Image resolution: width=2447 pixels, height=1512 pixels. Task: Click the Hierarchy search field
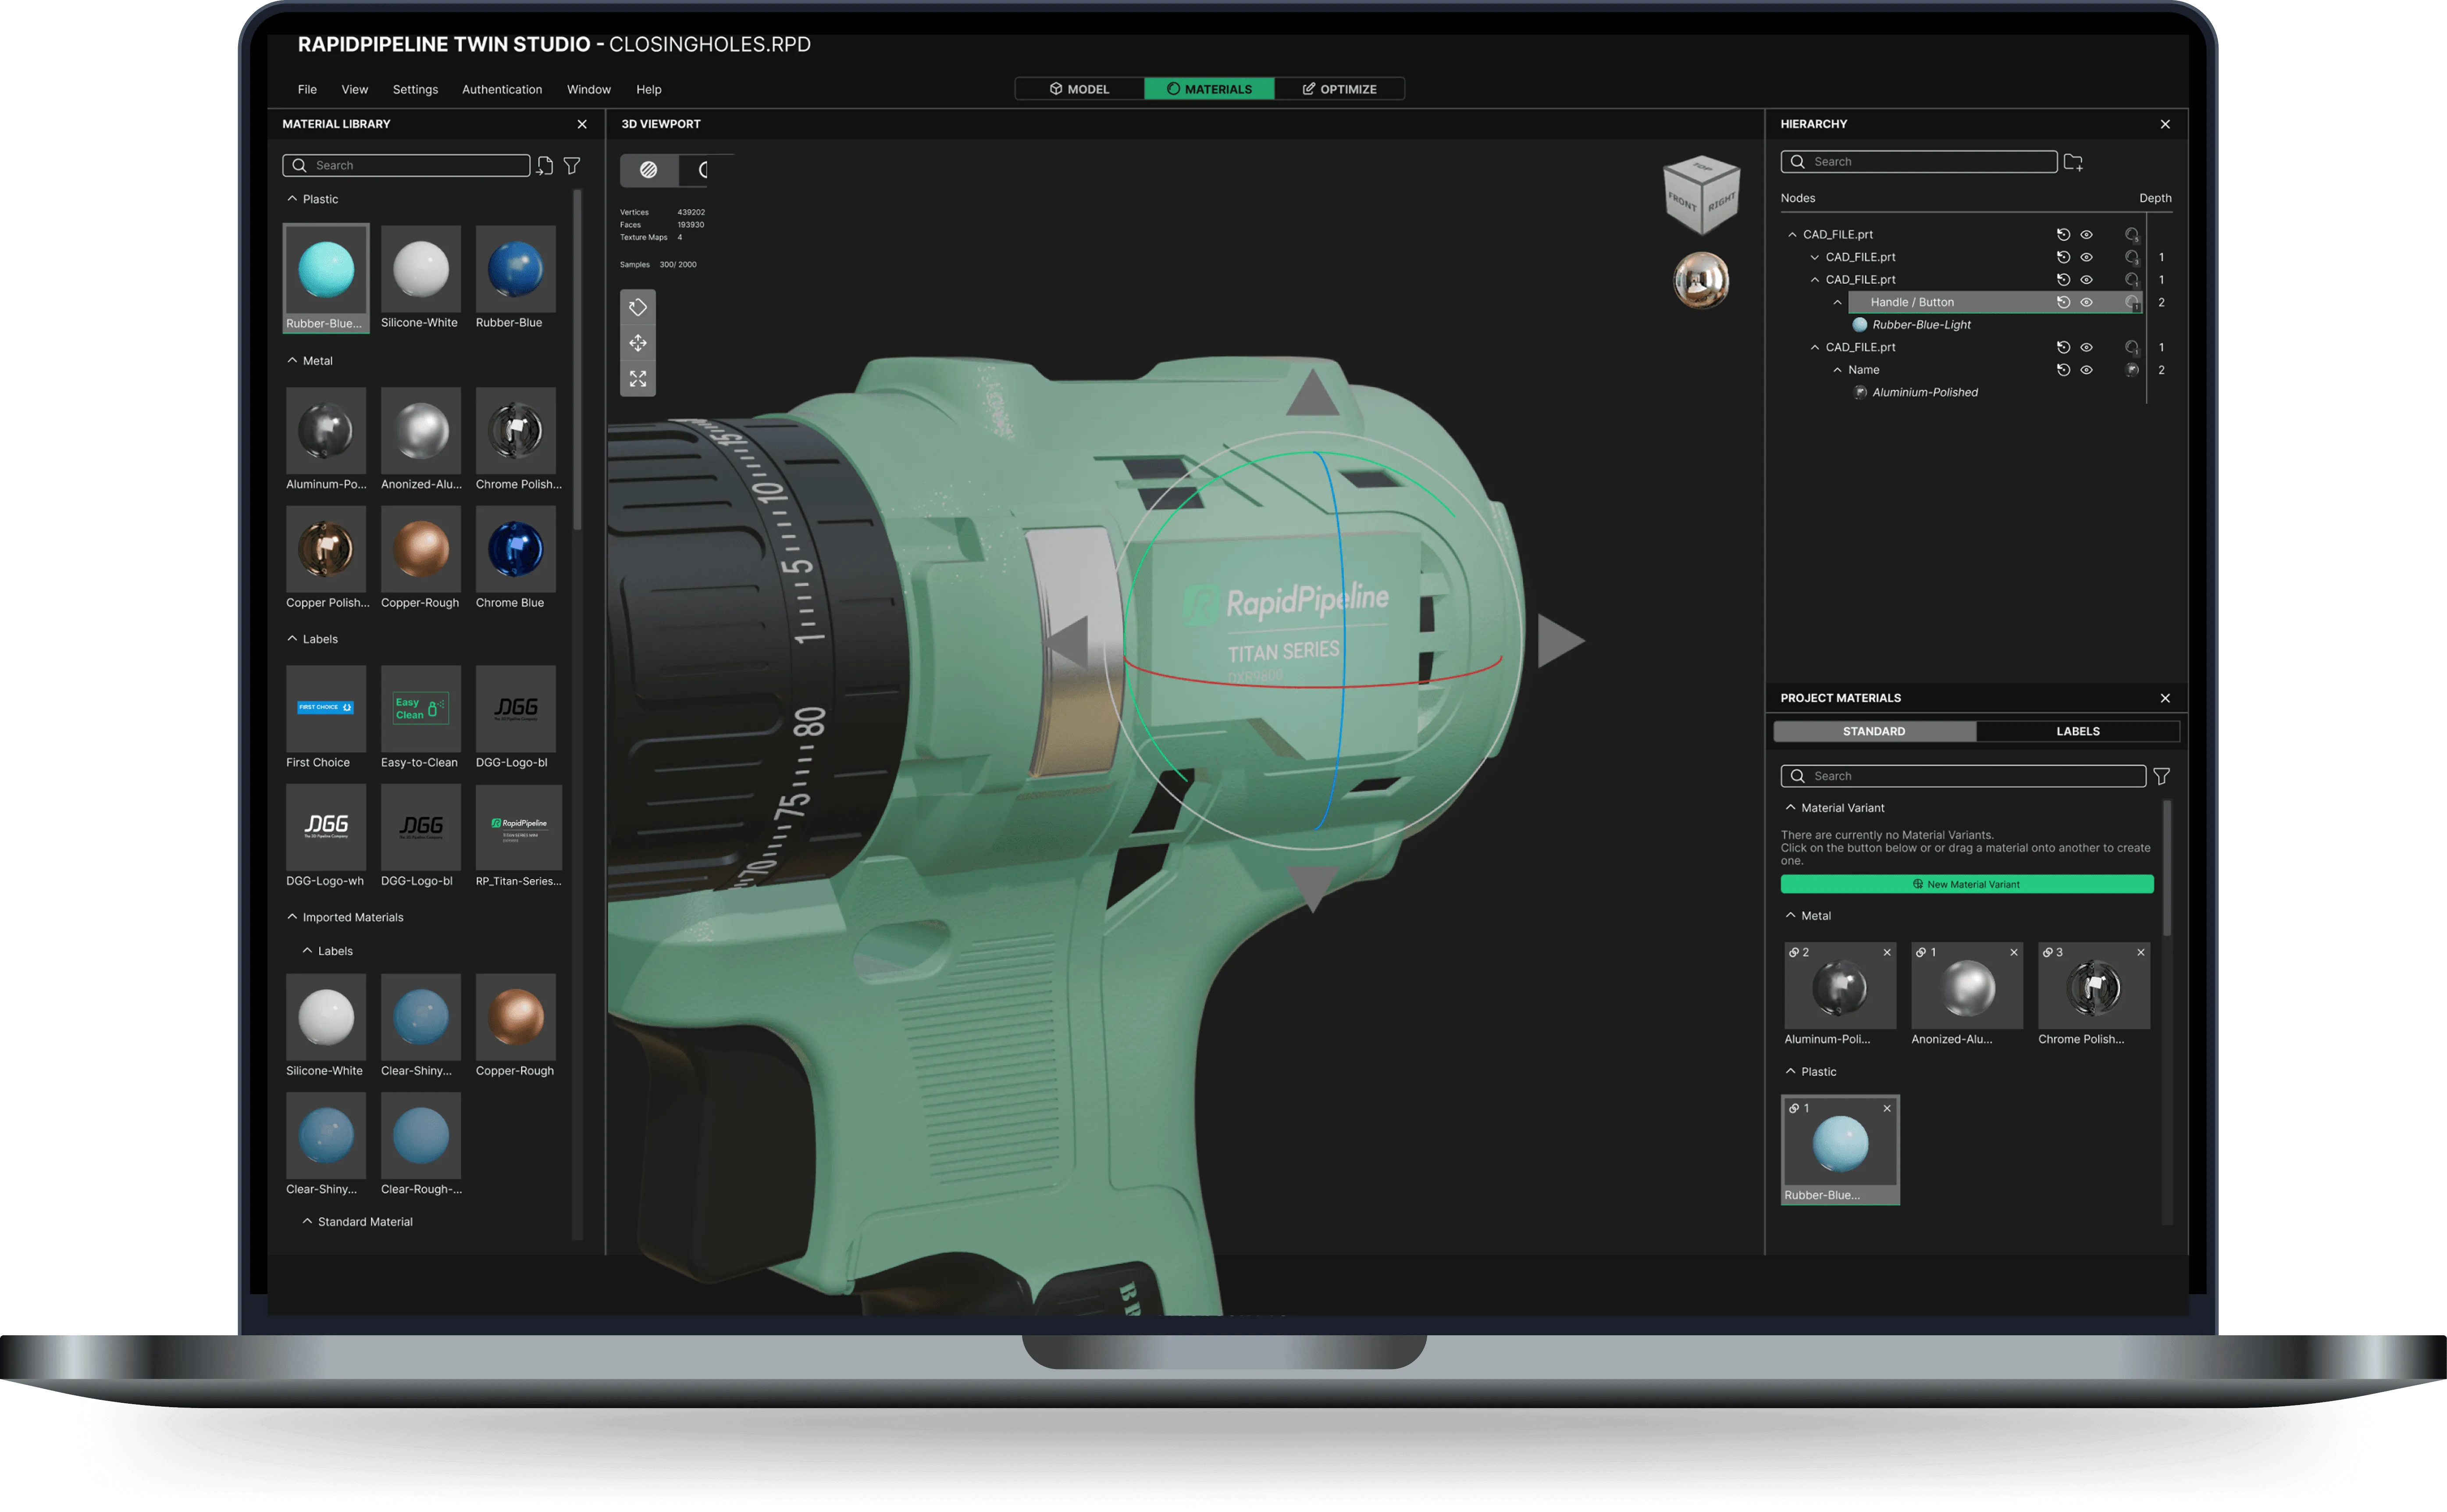click(1918, 162)
